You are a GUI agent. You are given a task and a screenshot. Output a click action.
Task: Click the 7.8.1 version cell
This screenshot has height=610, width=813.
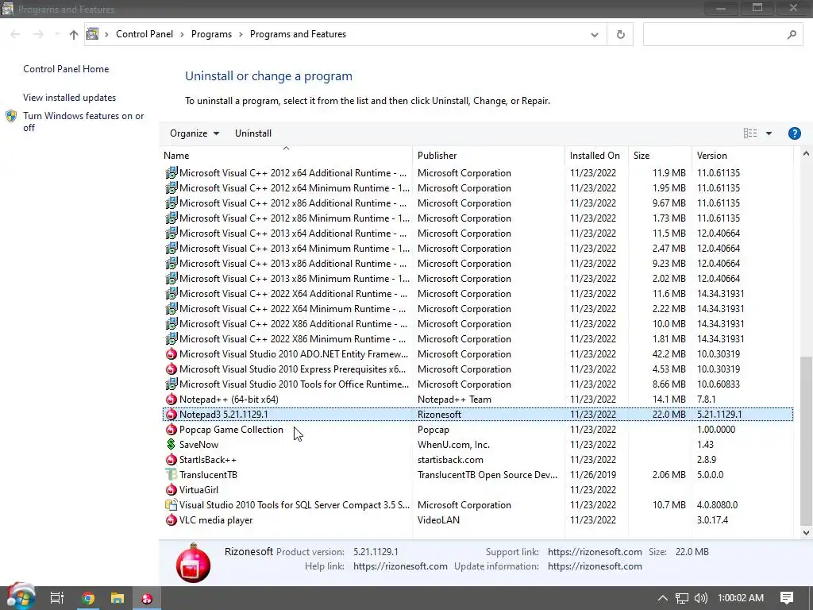point(706,400)
